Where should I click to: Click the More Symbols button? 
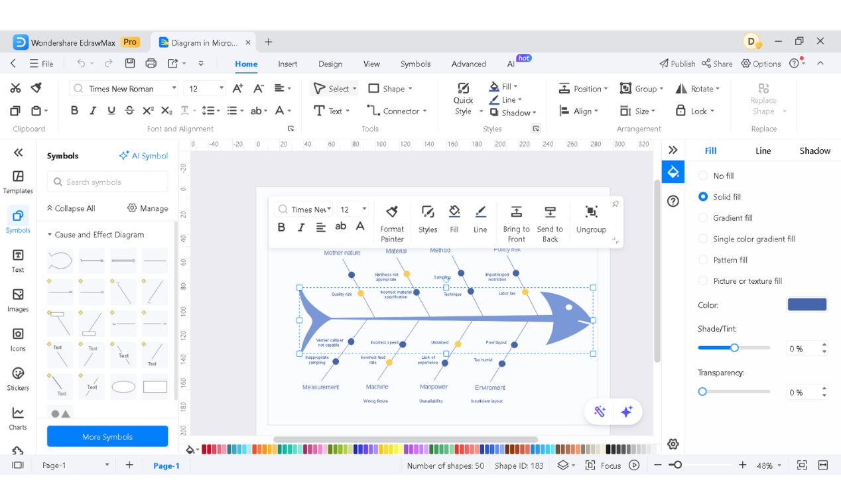coord(107,436)
